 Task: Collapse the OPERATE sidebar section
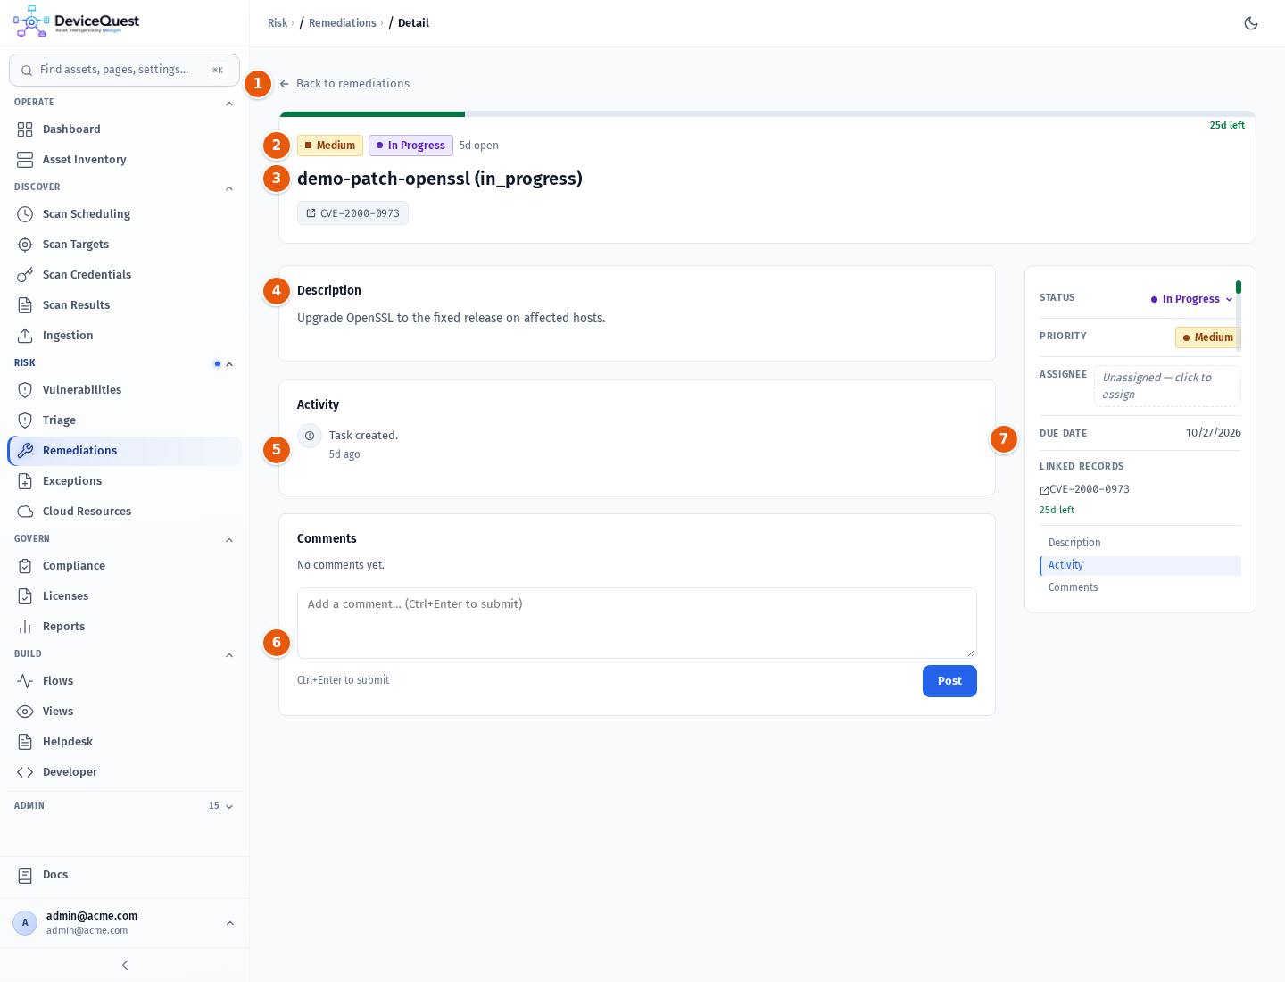tap(229, 104)
